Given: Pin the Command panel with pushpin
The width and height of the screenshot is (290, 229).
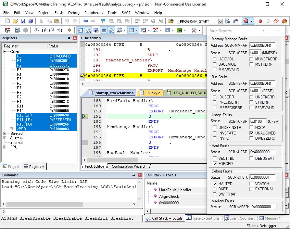Looking at the screenshot, I should tap(133, 175).
